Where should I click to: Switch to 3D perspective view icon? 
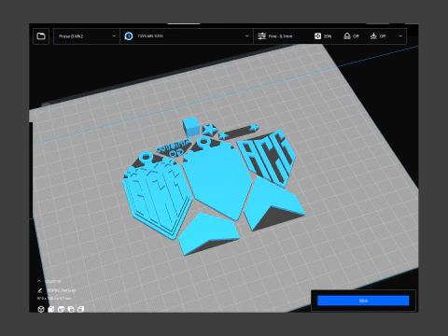coord(41,309)
